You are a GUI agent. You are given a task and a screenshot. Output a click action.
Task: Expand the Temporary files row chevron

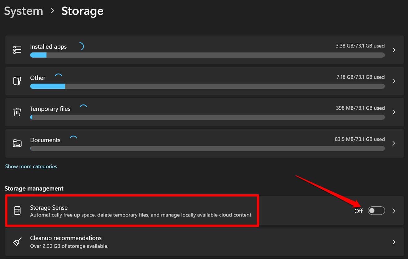point(394,112)
